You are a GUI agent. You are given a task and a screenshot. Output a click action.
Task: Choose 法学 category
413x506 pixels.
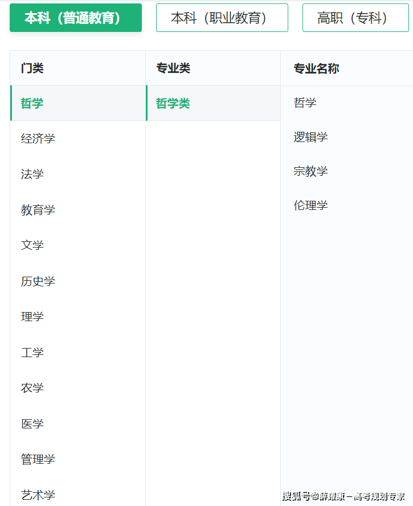tap(78, 174)
